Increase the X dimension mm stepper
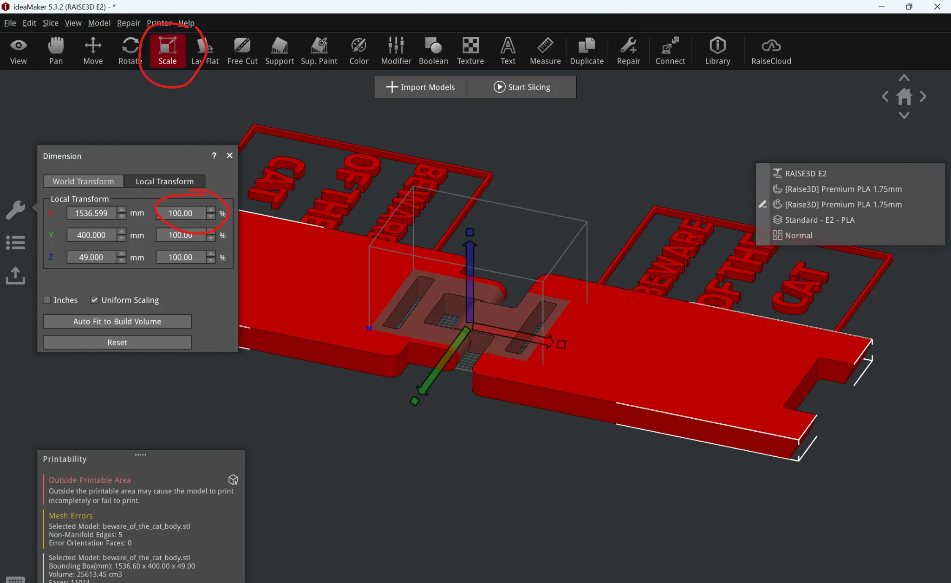Screen dimensions: 951x583 click(x=122, y=210)
